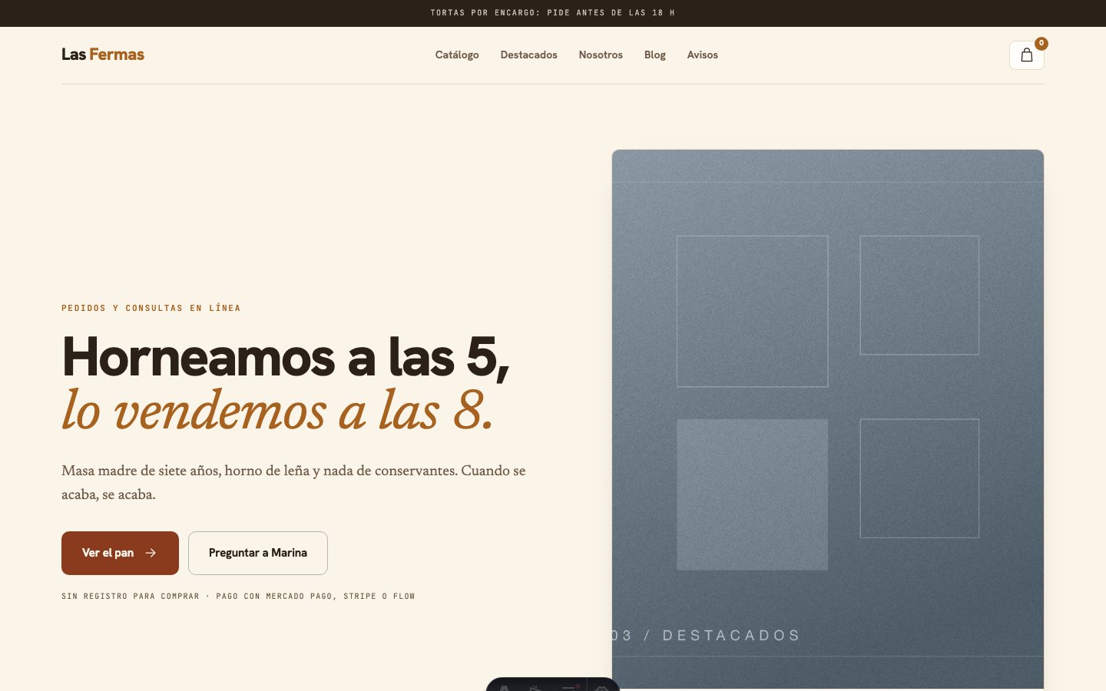Click the featured hero image panel

[x=828, y=419]
